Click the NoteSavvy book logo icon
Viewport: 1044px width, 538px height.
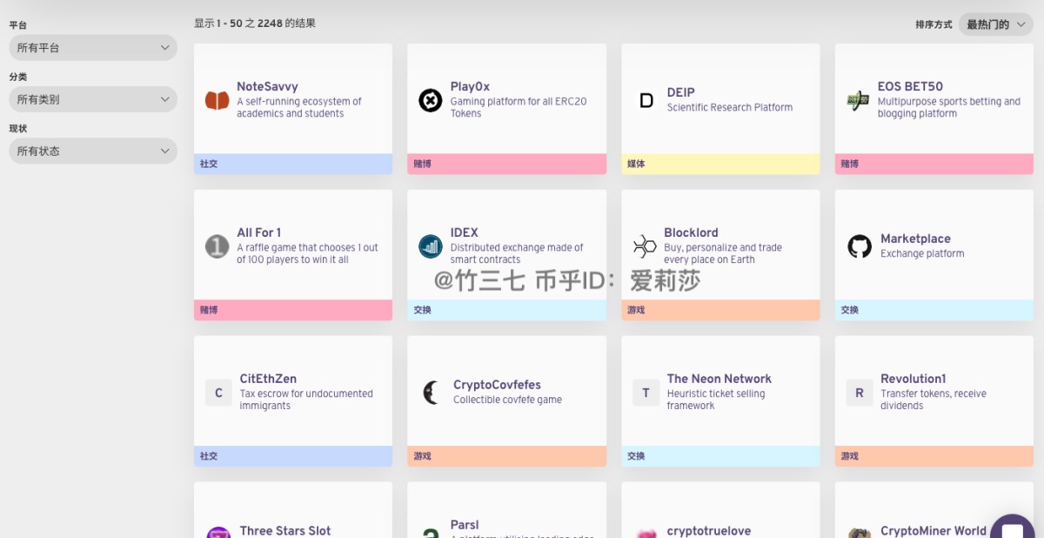click(x=217, y=101)
